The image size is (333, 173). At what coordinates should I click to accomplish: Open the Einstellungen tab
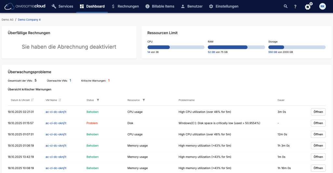tap(223, 7)
